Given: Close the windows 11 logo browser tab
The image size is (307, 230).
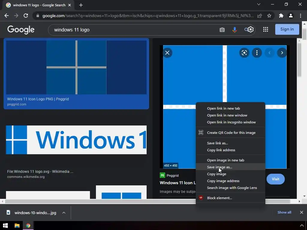Looking at the screenshot, I should (x=70, y=5).
